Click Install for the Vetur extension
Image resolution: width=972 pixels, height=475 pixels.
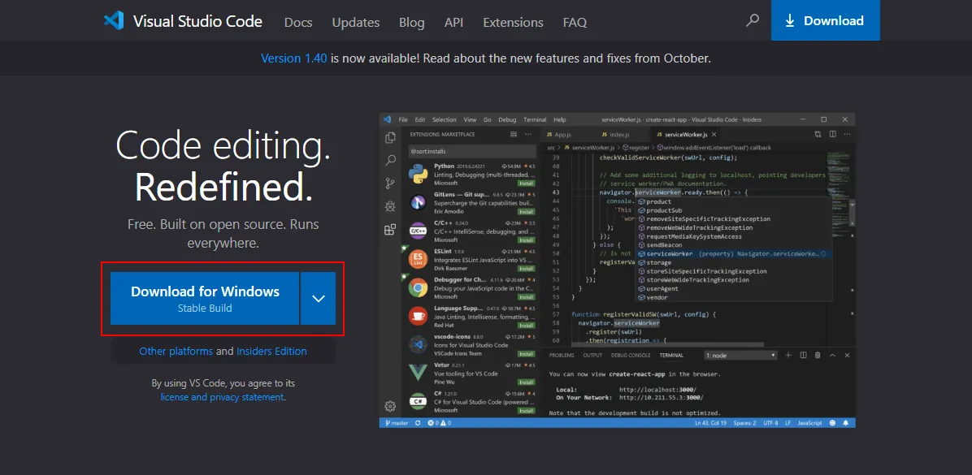(x=527, y=382)
